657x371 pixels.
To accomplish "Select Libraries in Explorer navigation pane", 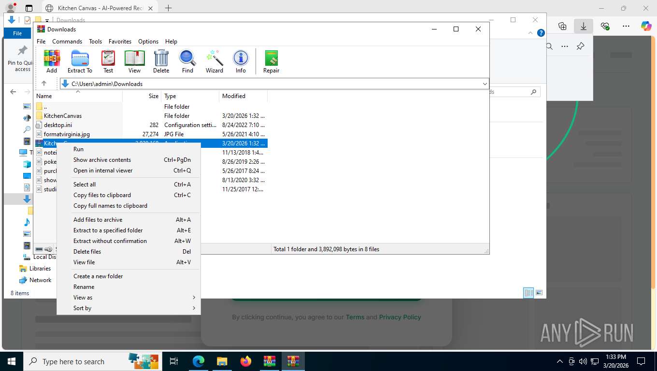I will 40,269.
